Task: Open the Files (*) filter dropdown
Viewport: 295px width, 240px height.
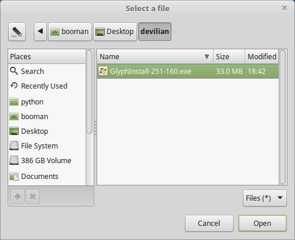Action: click(265, 198)
